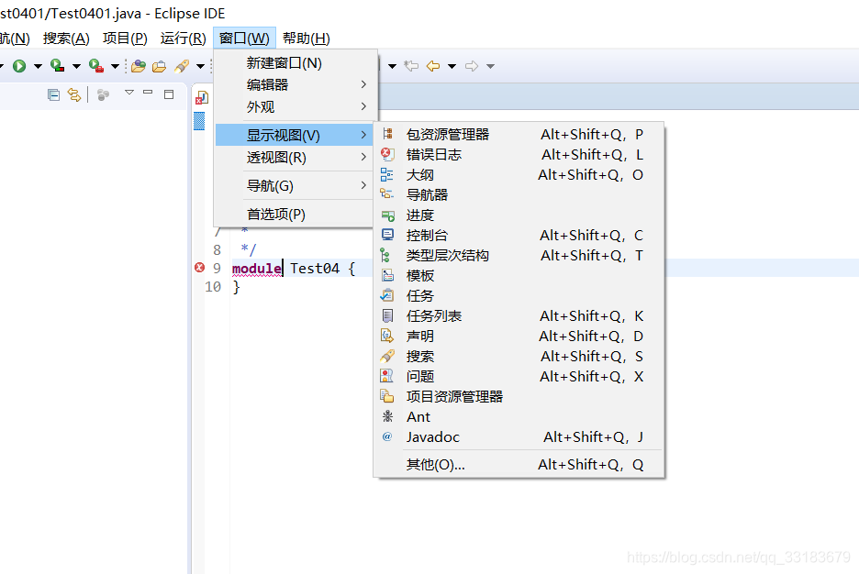859x574 pixels.
Task: Expand the Search toolbar dropdown arrow
Action: point(200,67)
